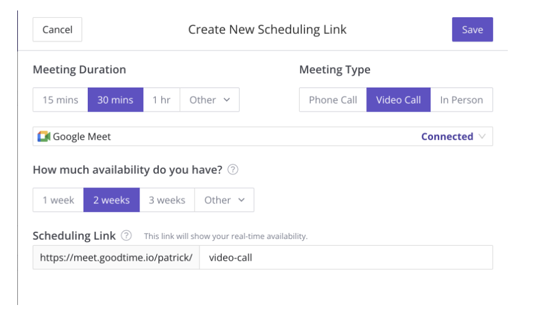Click the meet.goodtime.io/patrick URL prefix
The width and height of the screenshot is (535, 313).
[116, 258]
